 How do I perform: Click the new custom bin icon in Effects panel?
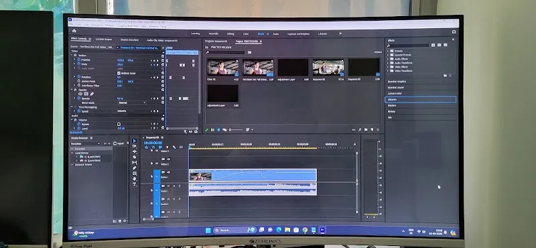coord(445,75)
